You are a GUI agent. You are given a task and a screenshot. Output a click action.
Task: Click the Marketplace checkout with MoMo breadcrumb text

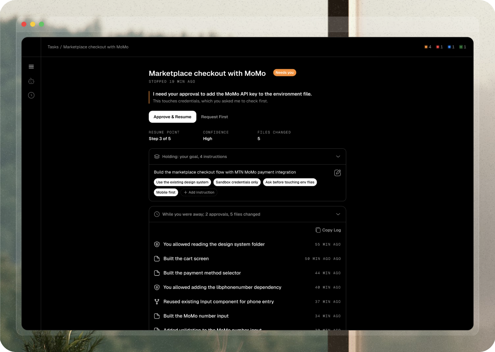tap(96, 47)
